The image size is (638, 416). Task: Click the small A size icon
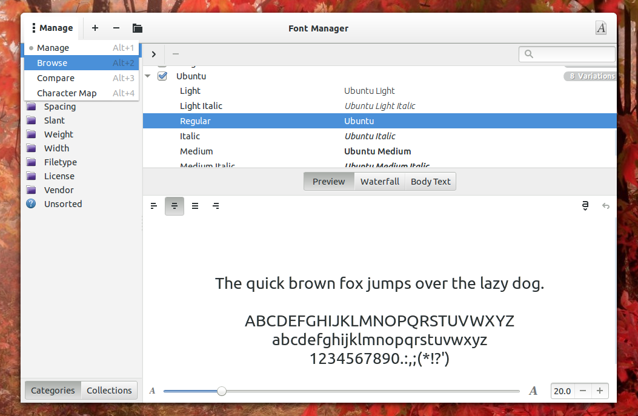pos(152,391)
